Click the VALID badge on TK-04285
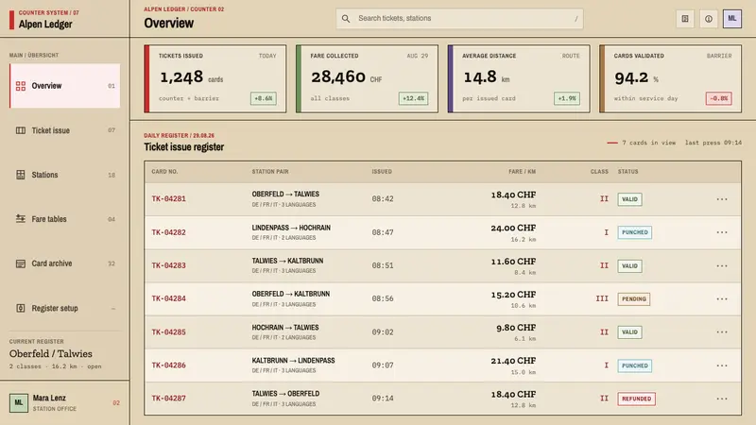Screen dimensions: 756x425 coord(629,332)
